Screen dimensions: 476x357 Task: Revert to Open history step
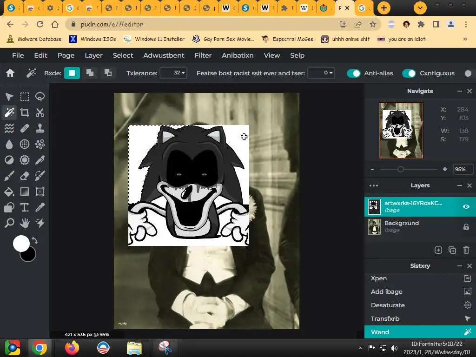tap(420, 278)
